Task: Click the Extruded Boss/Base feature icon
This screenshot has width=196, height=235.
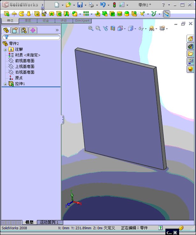Action: [7, 14]
